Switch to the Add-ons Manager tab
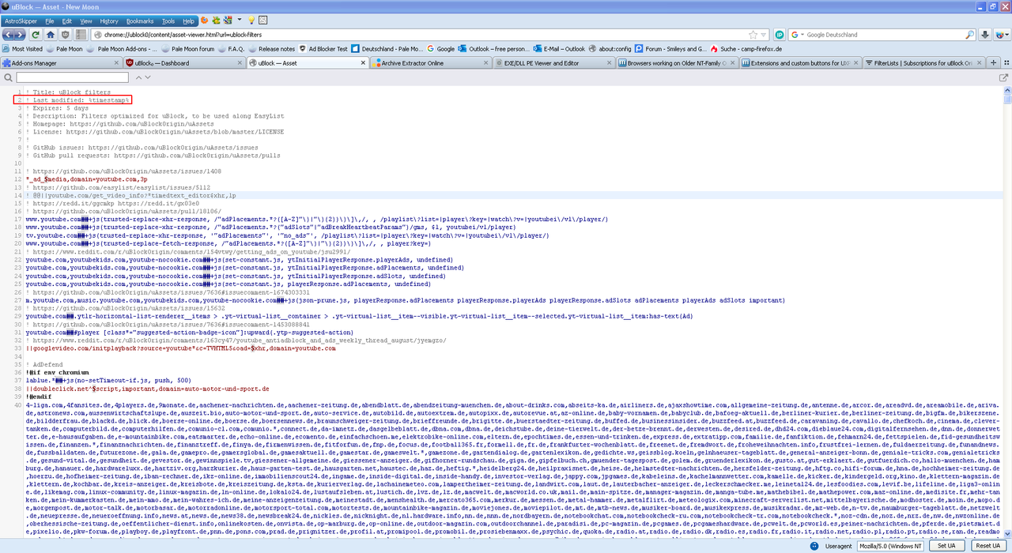 (x=61, y=63)
